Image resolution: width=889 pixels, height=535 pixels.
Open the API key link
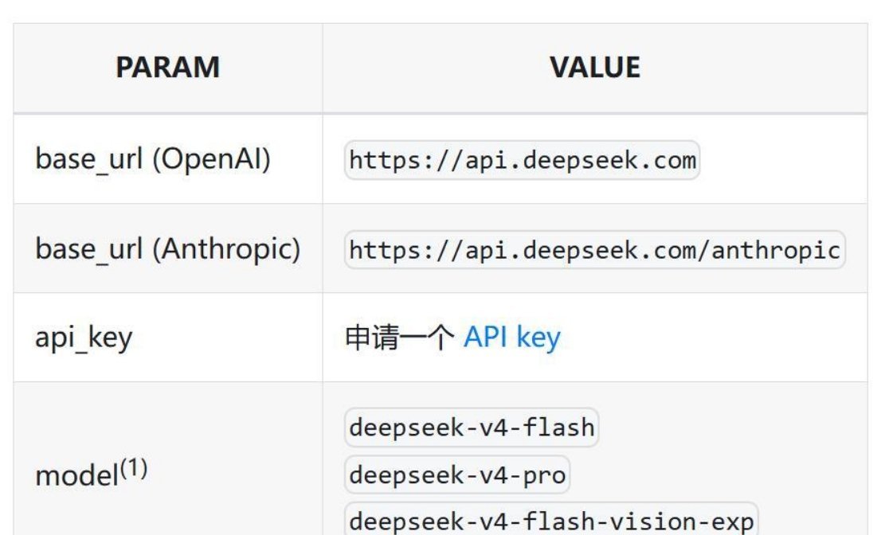(x=512, y=338)
